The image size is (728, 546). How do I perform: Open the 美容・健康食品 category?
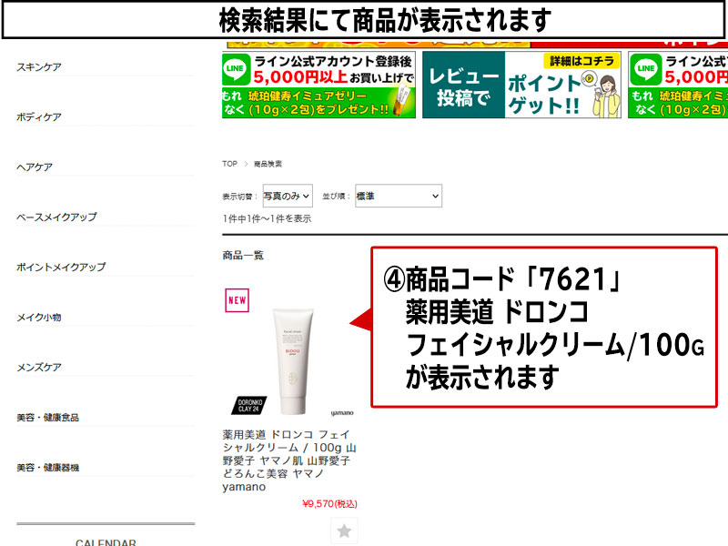click(48, 418)
